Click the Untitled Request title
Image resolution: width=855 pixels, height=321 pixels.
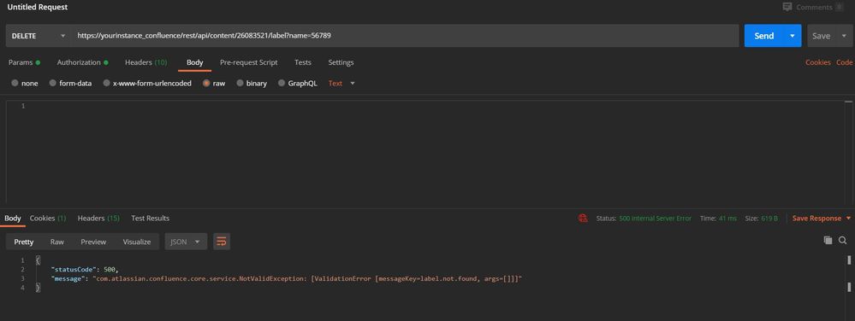point(38,8)
